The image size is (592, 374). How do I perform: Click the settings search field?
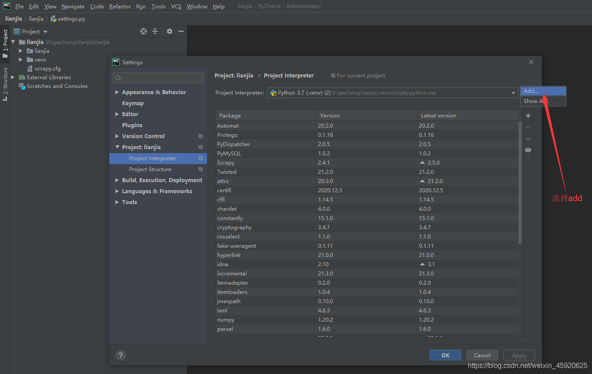pyautogui.click(x=158, y=78)
